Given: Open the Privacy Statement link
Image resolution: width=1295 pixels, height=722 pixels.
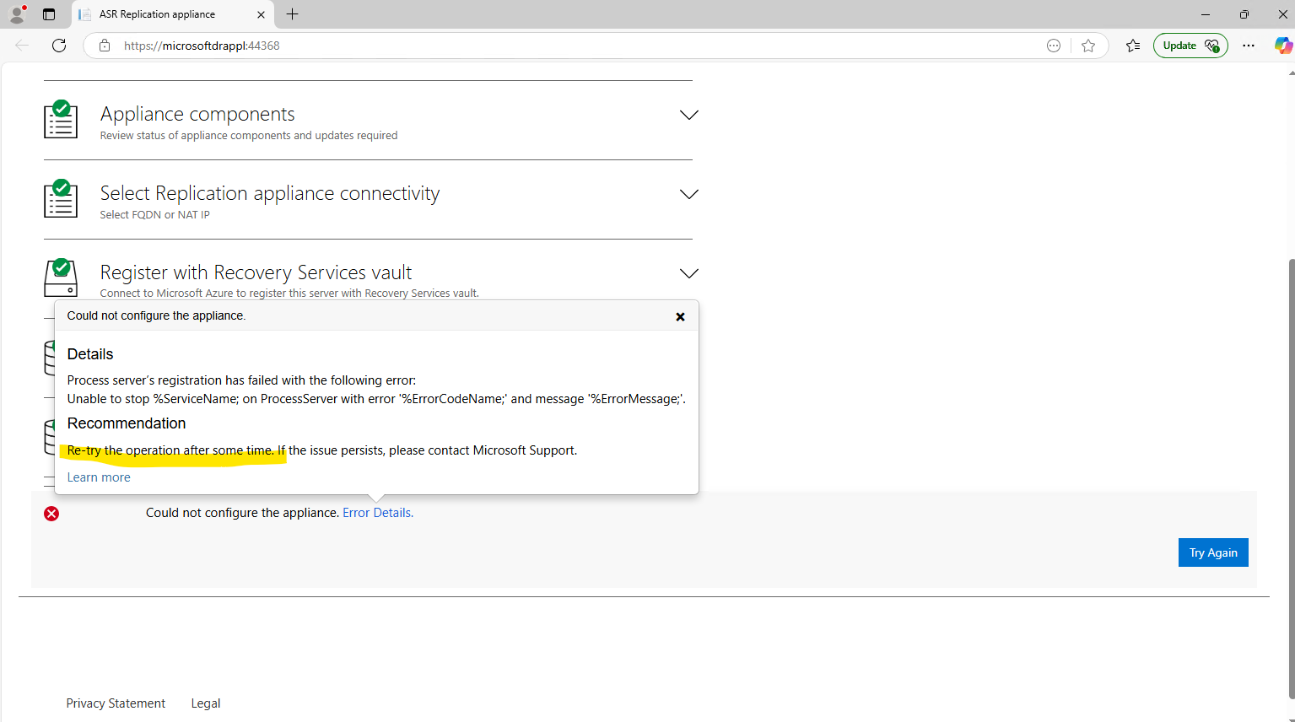Looking at the screenshot, I should pyautogui.click(x=116, y=703).
